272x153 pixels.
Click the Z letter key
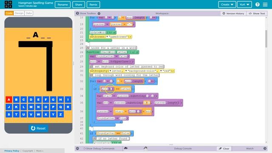(60, 114)
